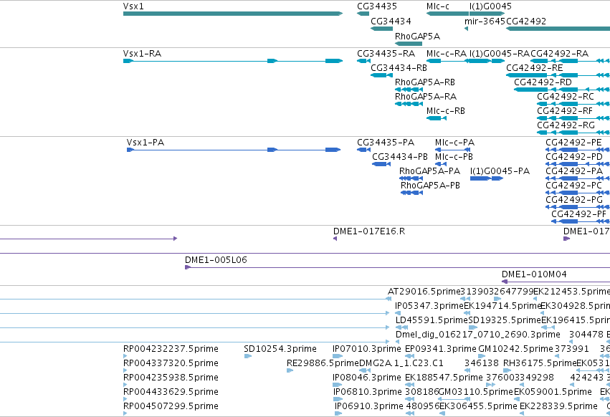Select the IP06910.3prime EST

click(338, 413)
